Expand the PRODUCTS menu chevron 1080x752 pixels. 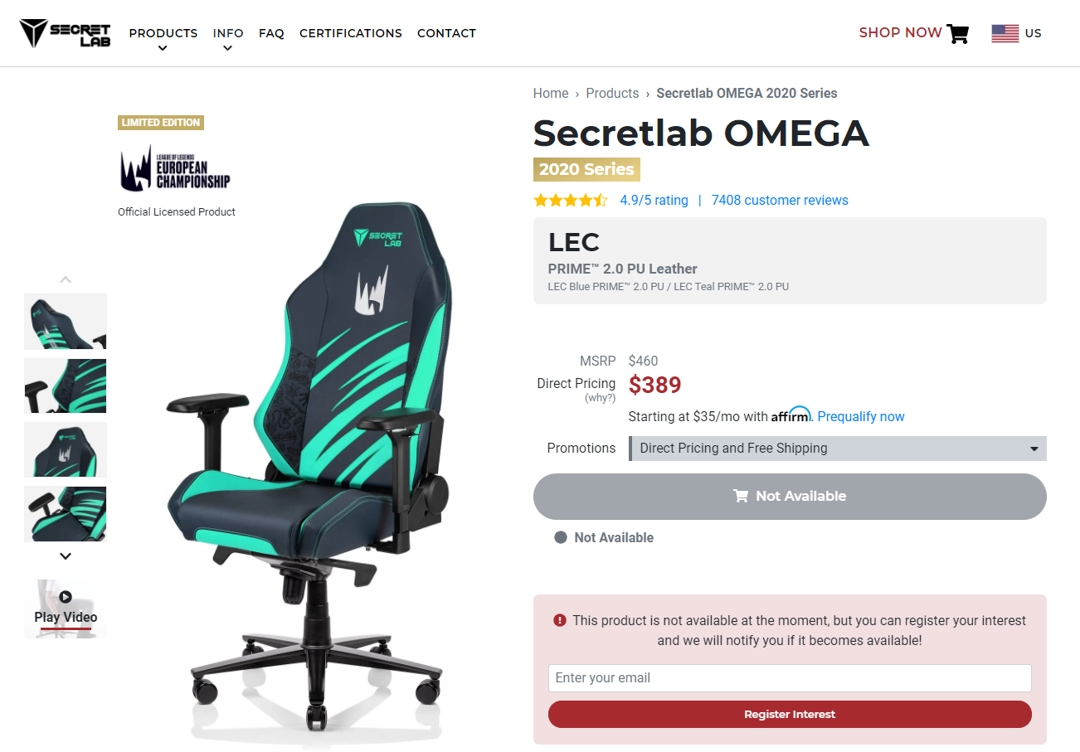(x=163, y=48)
